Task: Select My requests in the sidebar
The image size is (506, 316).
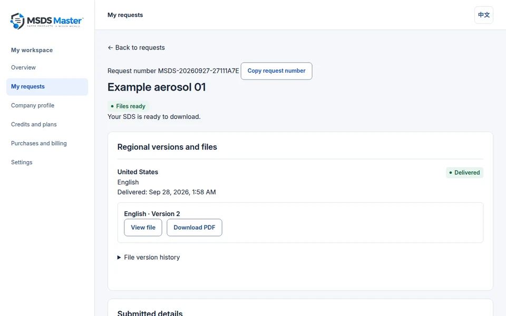Action: [x=47, y=86]
